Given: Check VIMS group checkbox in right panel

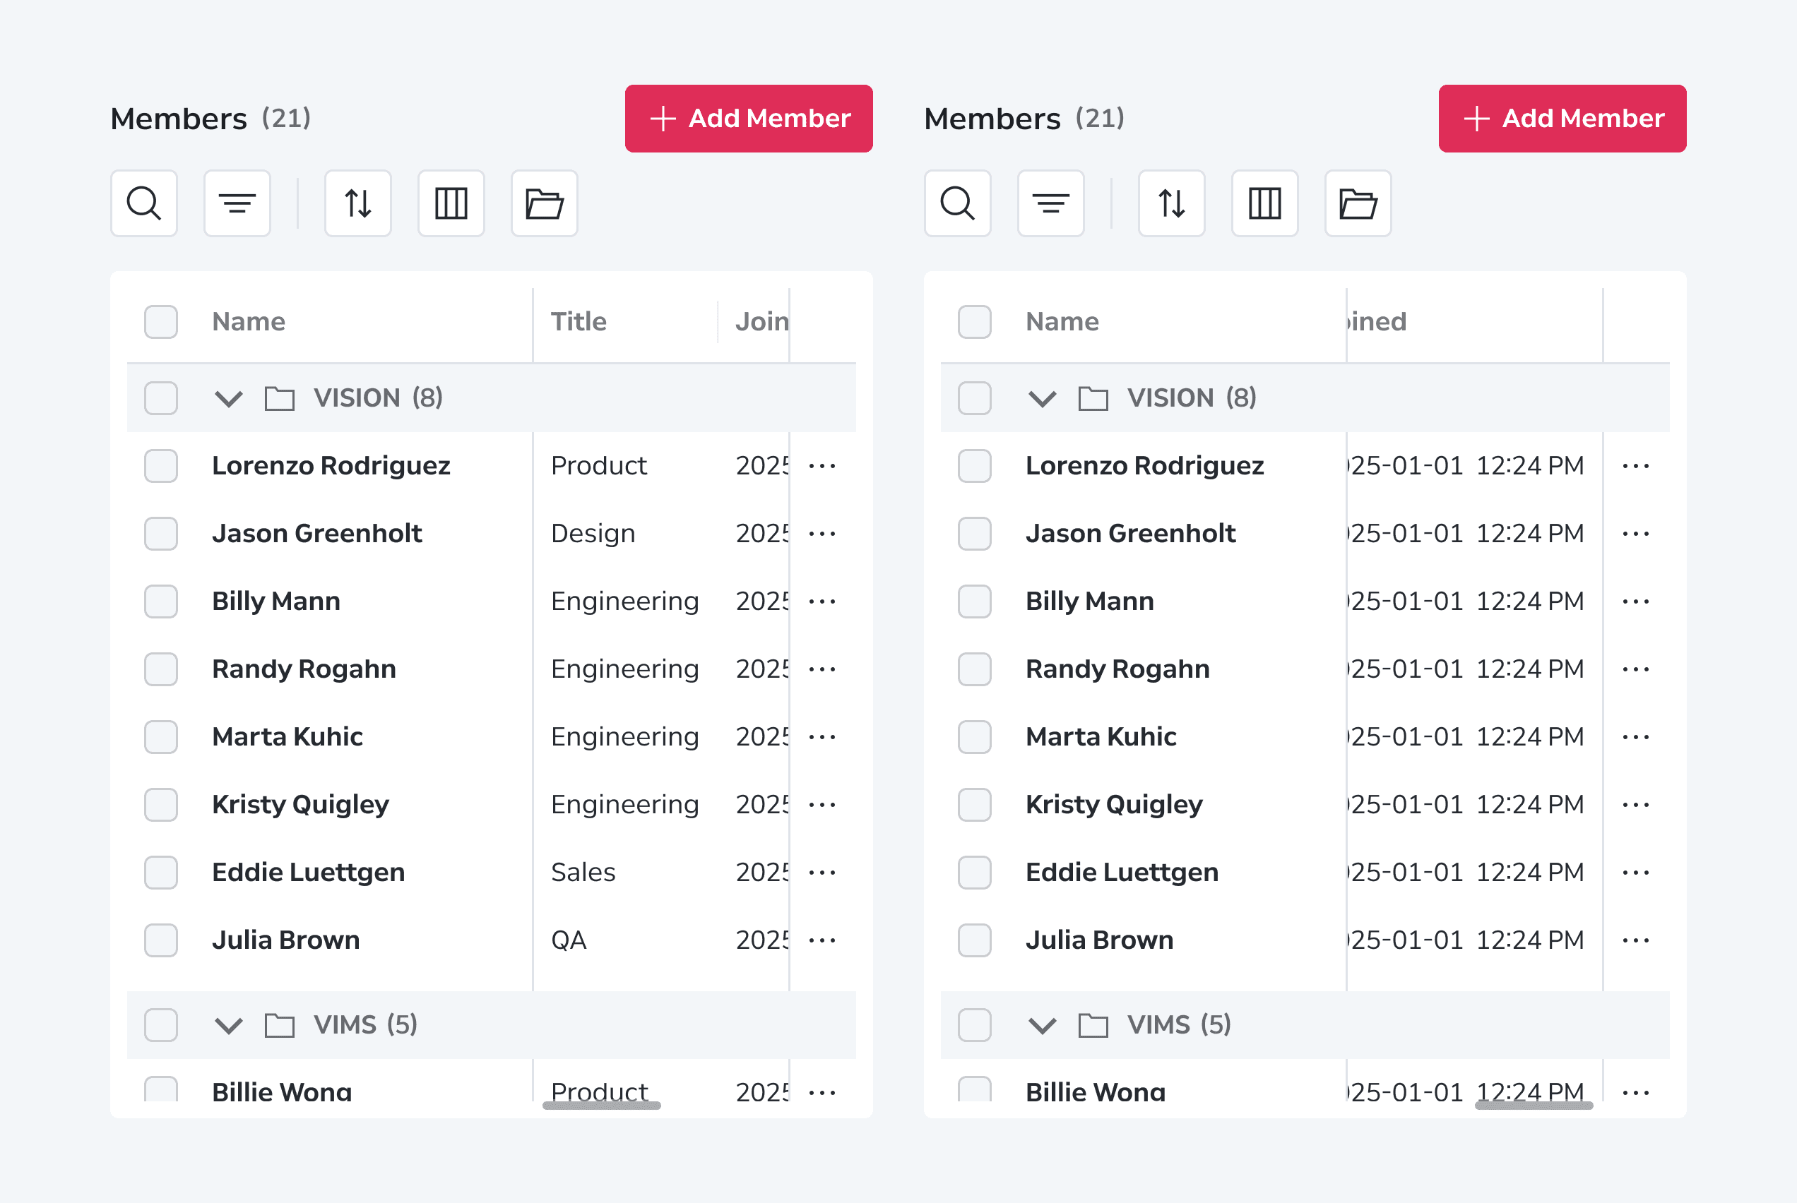Looking at the screenshot, I should (975, 1025).
